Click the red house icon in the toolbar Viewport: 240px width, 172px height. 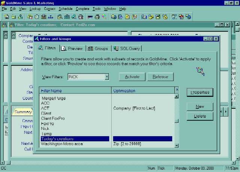coord(181,17)
